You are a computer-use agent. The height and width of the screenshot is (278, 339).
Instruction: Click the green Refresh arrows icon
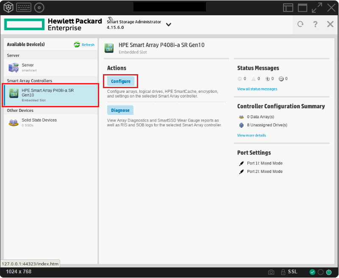click(77, 44)
